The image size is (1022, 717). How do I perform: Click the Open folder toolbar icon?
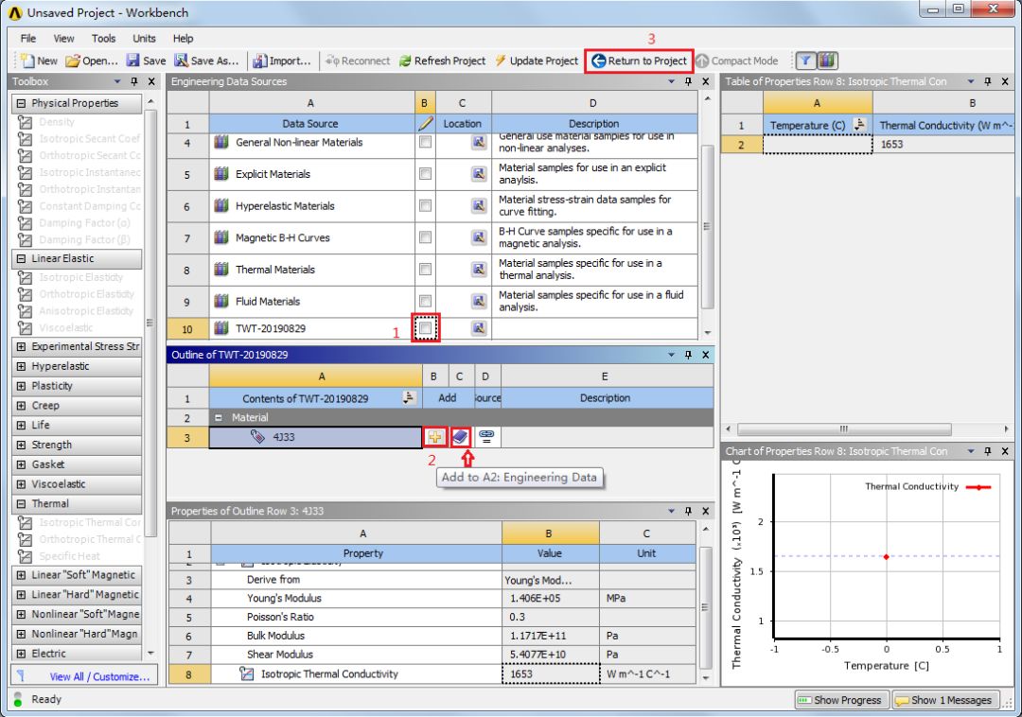click(x=72, y=61)
